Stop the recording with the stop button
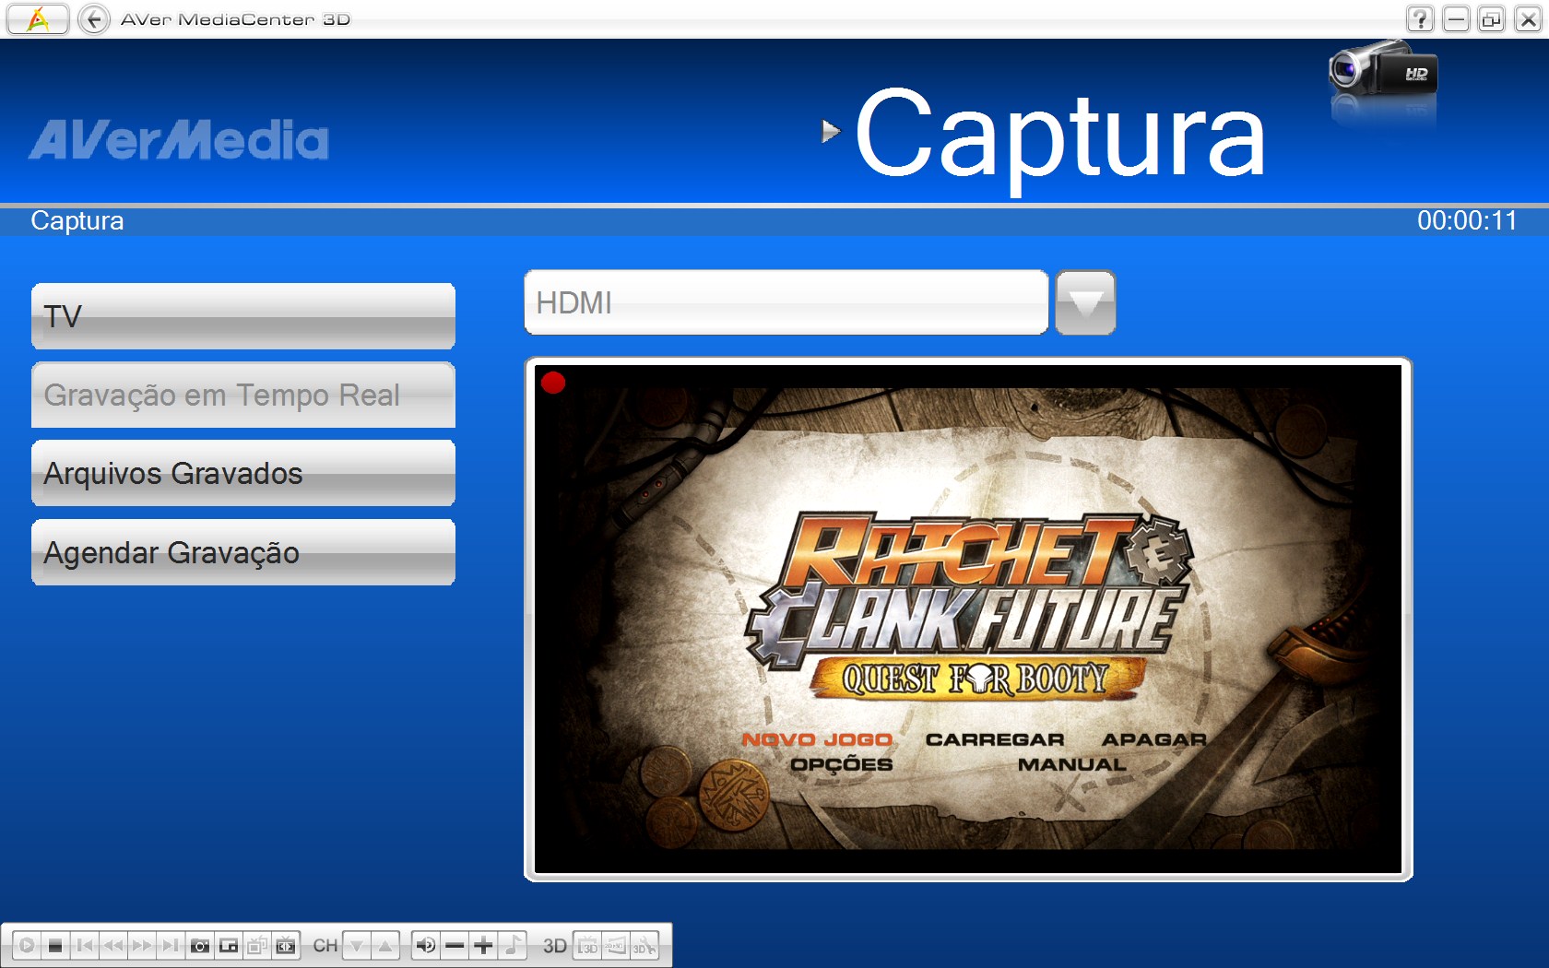 55,945
